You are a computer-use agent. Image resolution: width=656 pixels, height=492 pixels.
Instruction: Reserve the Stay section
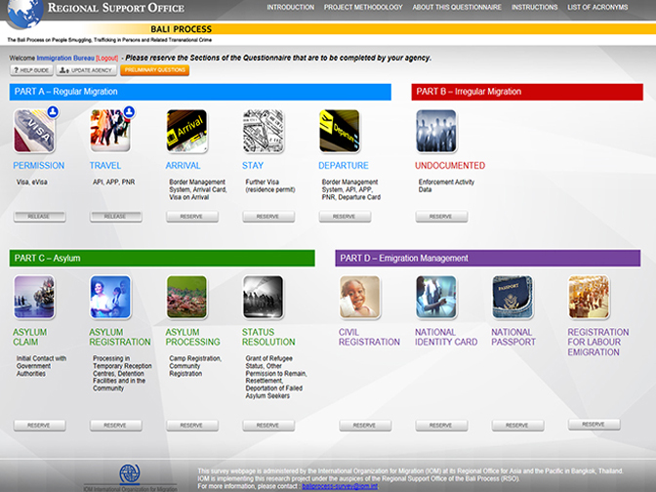(268, 217)
